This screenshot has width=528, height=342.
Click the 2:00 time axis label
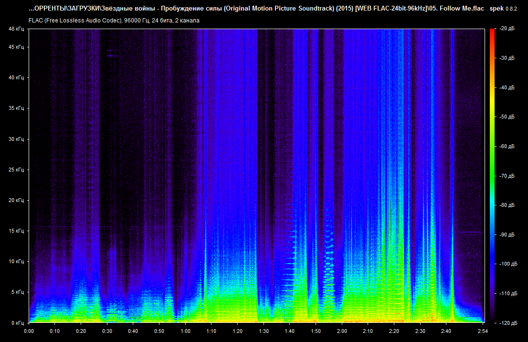point(342,331)
